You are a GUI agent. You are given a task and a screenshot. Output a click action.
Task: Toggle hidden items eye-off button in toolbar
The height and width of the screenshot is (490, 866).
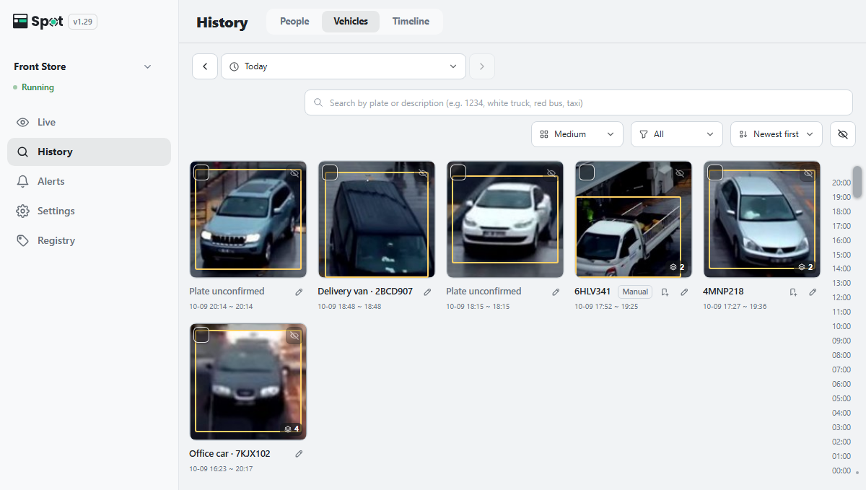pos(843,134)
